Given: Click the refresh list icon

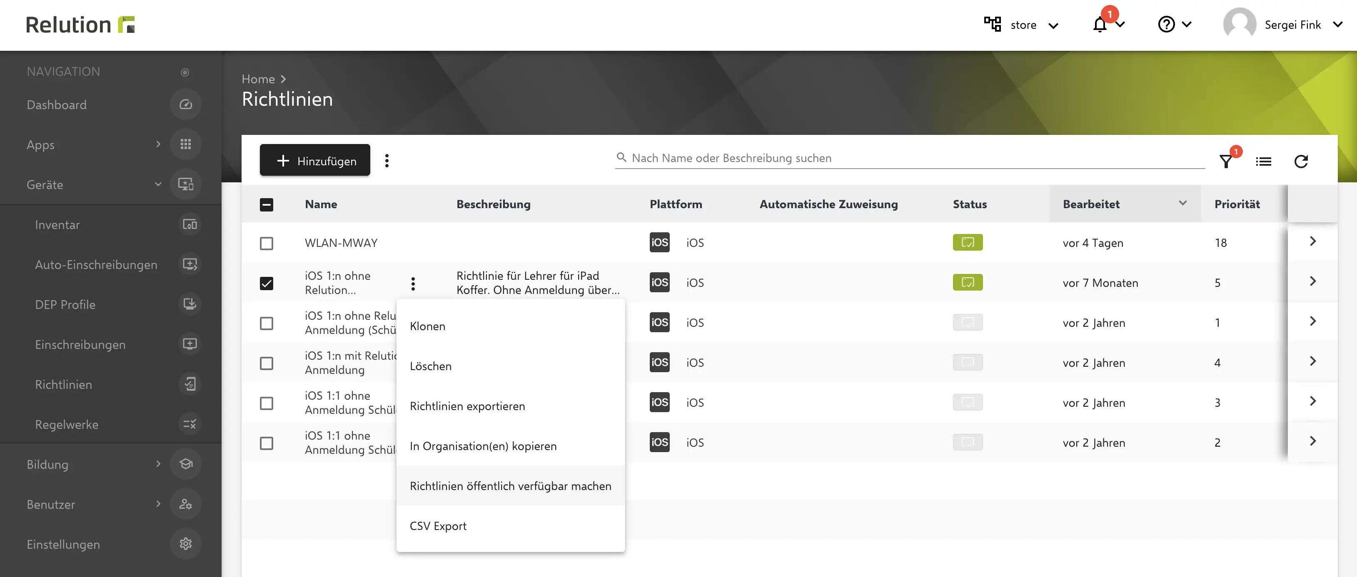Looking at the screenshot, I should click(1301, 162).
